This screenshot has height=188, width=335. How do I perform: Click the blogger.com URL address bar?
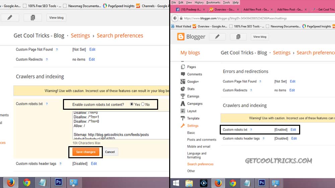(x=256, y=18)
